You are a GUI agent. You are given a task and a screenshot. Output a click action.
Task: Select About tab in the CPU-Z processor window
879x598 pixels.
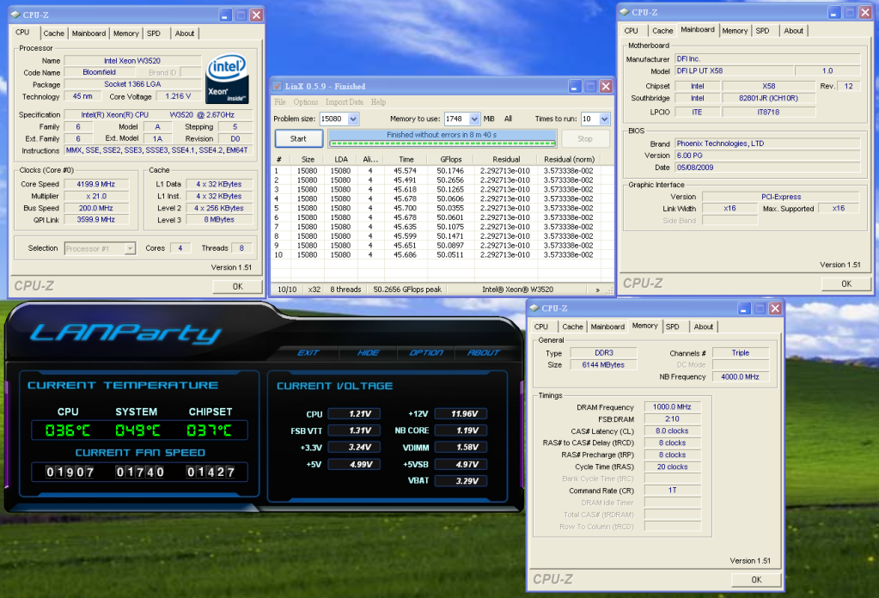(185, 34)
